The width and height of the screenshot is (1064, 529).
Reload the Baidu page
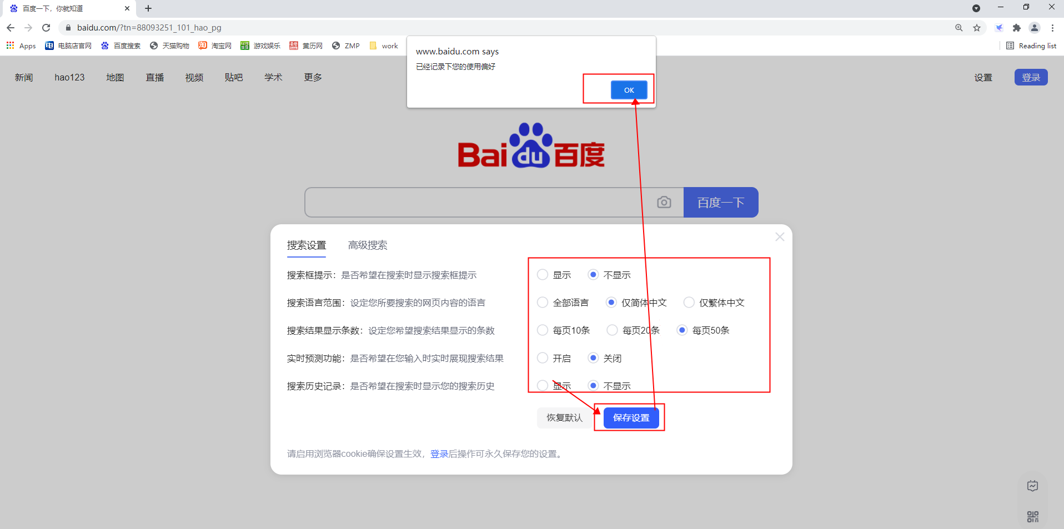click(x=46, y=28)
